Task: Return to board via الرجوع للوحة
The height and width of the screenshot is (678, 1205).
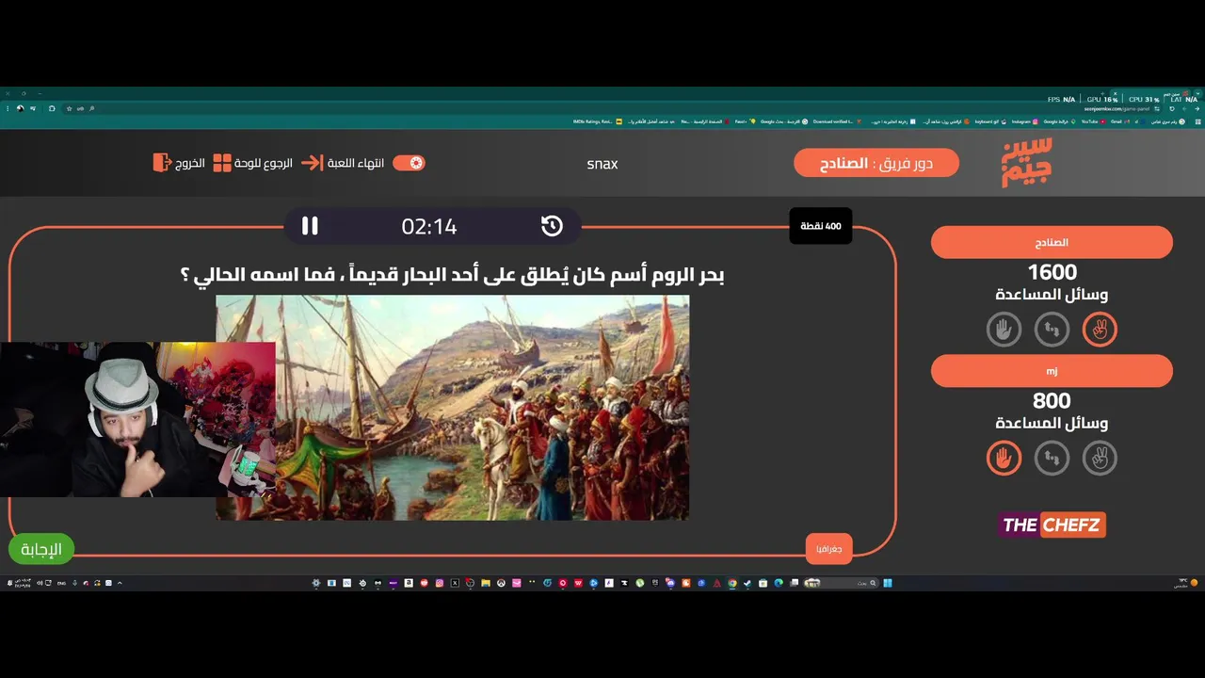Action: coord(265,163)
